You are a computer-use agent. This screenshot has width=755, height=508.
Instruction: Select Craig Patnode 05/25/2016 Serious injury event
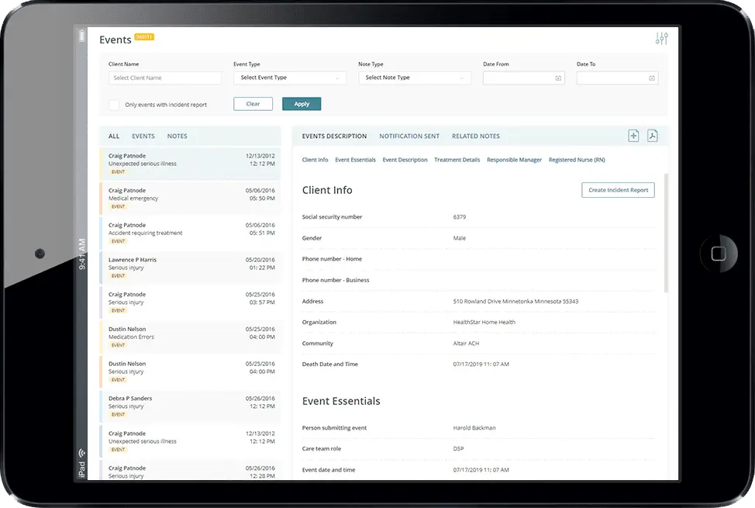pos(190,302)
